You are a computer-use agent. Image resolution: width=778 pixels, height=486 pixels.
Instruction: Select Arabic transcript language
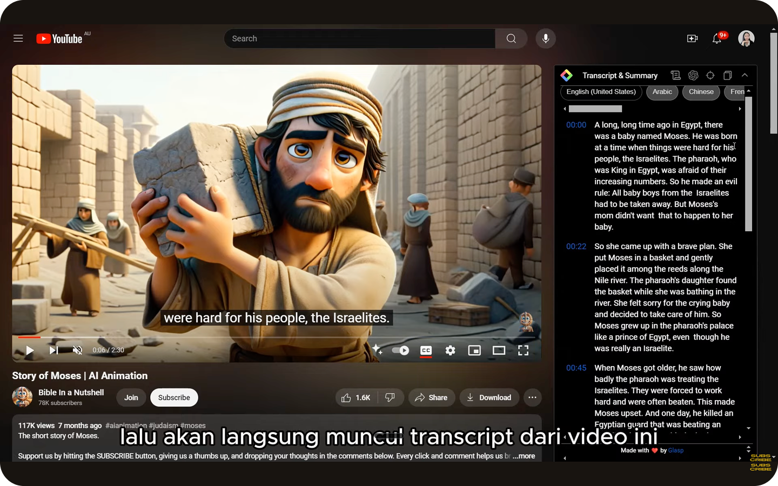coord(662,92)
